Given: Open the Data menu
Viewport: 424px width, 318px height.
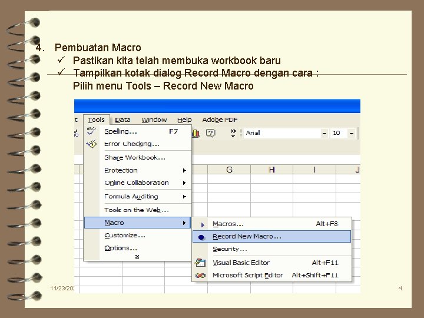Looking at the screenshot, I should tap(122, 120).
